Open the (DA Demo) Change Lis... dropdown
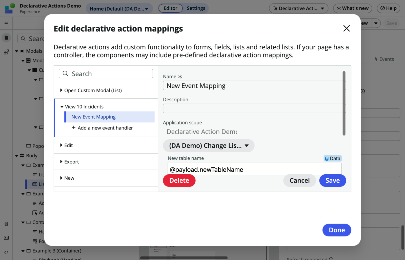This screenshot has height=260, width=405. pos(208,145)
